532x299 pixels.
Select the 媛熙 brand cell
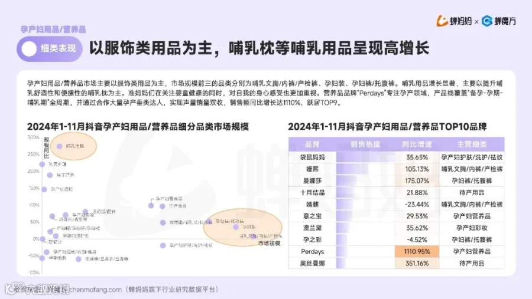tap(312, 169)
